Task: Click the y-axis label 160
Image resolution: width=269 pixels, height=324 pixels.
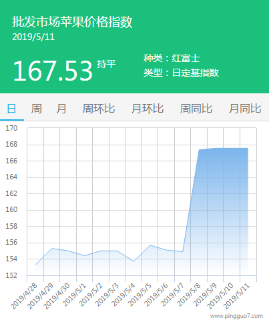Action: tap(11, 210)
